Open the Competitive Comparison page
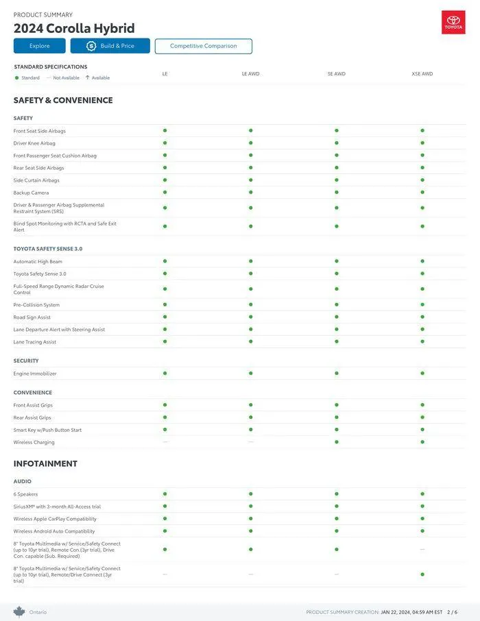 (204, 46)
